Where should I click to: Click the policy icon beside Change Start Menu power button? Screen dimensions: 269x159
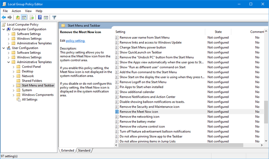117,47
